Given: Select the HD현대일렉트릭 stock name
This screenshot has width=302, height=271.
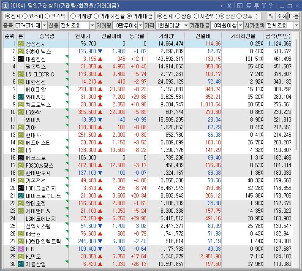Looking at the screenshot, I should pyautogui.click(x=44, y=241).
